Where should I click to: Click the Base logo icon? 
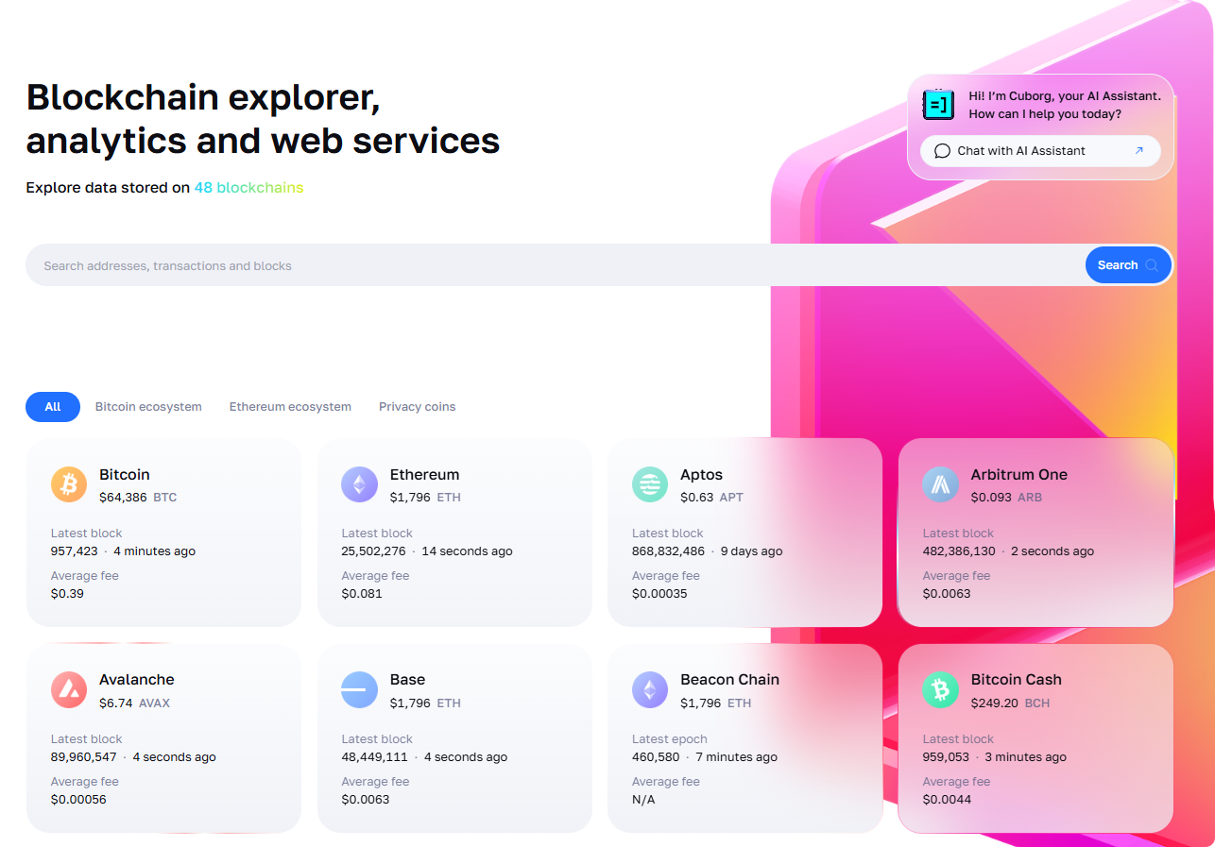pyautogui.click(x=359, y=690)
